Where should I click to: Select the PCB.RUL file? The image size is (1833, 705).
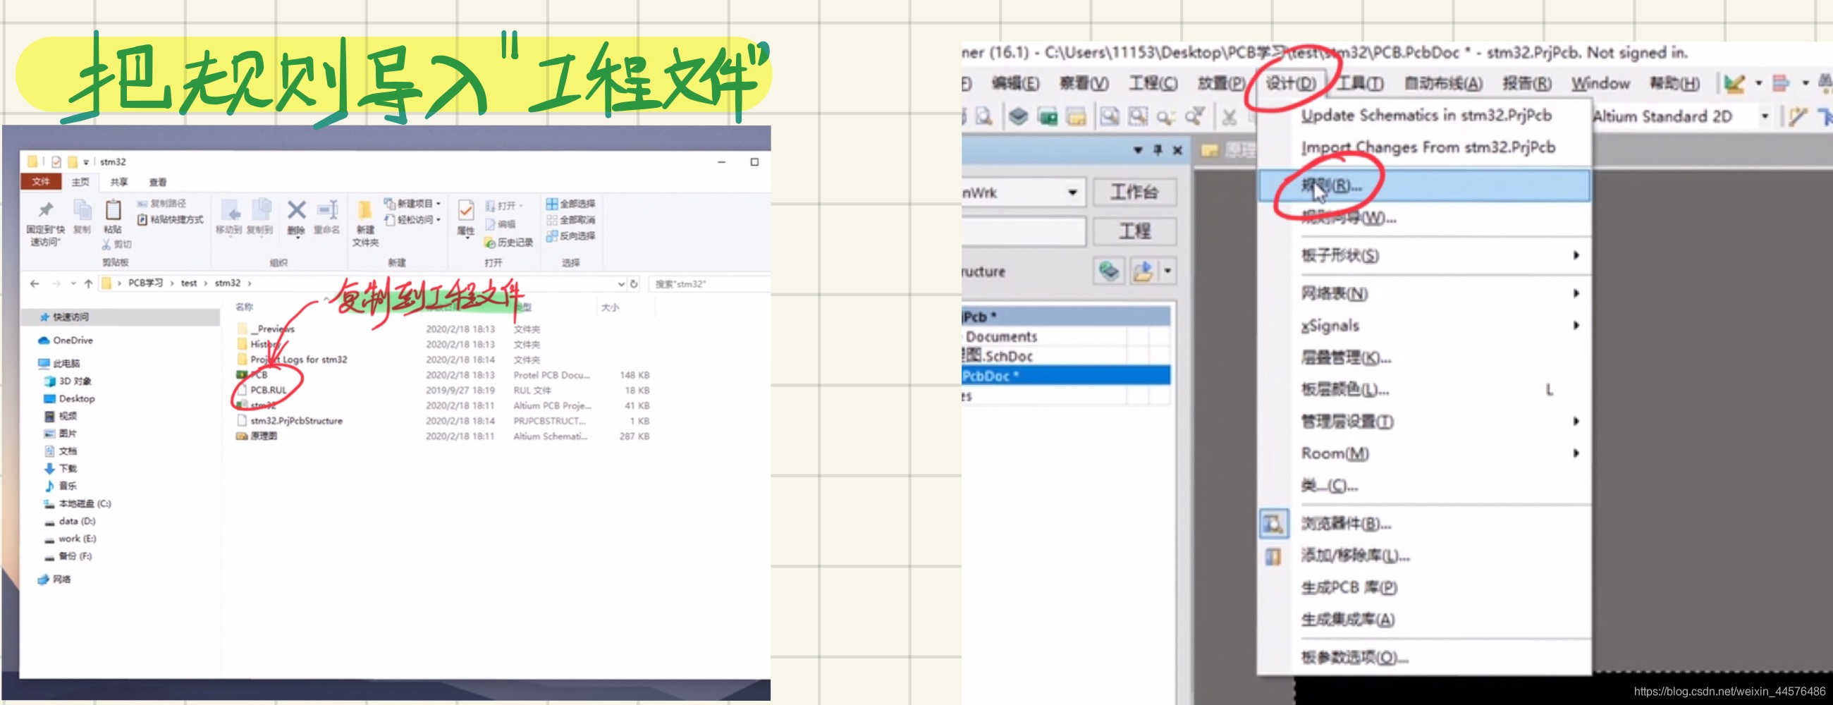tap(269, 390)
